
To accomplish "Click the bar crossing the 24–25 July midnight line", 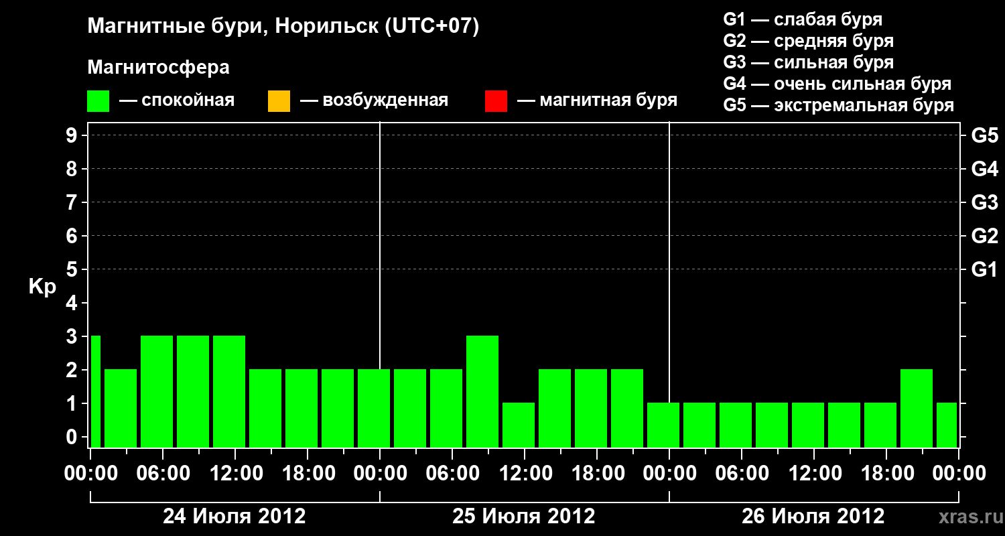I will pyautogui.click(x=374, y=408).
